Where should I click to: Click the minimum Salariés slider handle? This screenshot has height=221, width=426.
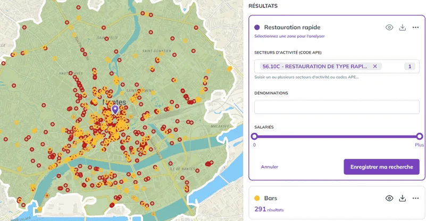point(254,136)
